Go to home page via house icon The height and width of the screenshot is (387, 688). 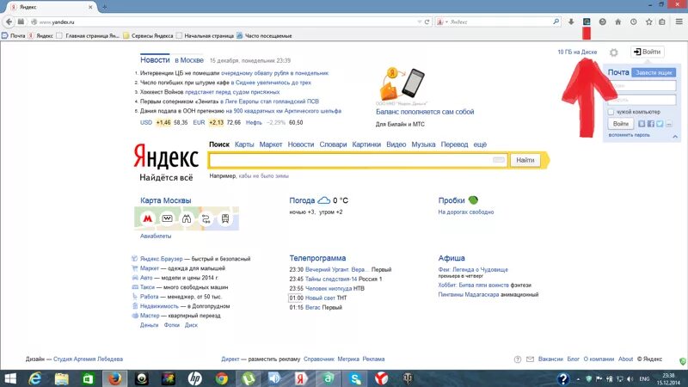coord(617,21)
